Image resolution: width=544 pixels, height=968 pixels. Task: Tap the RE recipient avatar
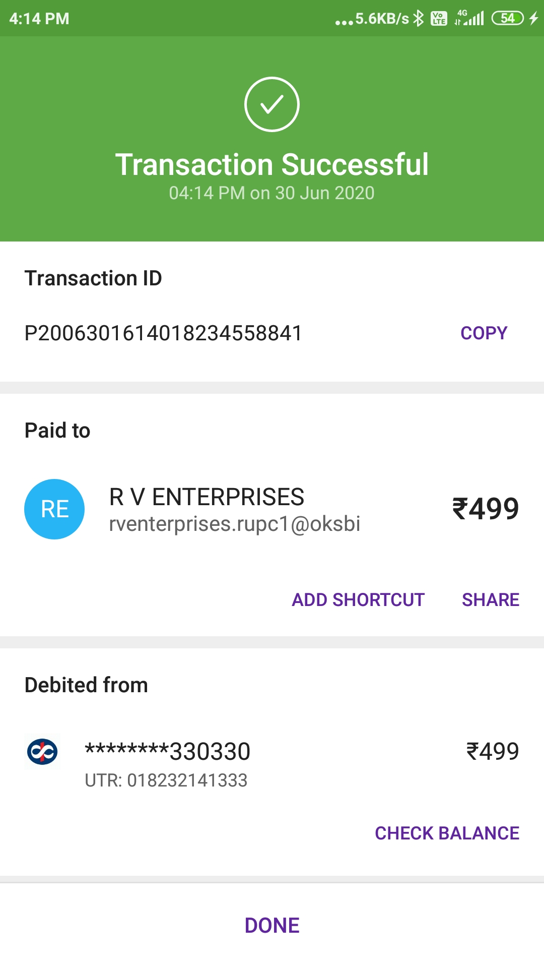click(54, 509)
